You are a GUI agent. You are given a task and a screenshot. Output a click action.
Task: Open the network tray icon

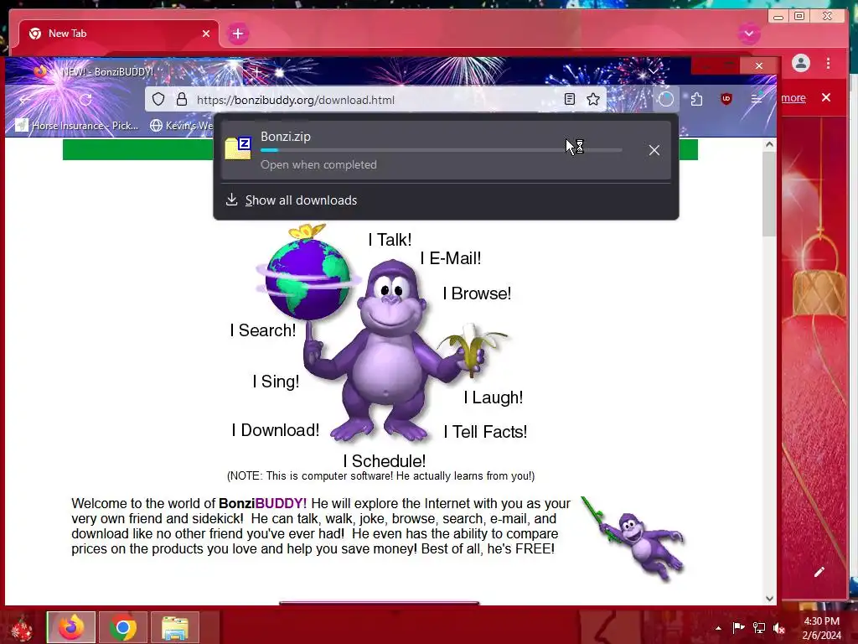(759, 627)
